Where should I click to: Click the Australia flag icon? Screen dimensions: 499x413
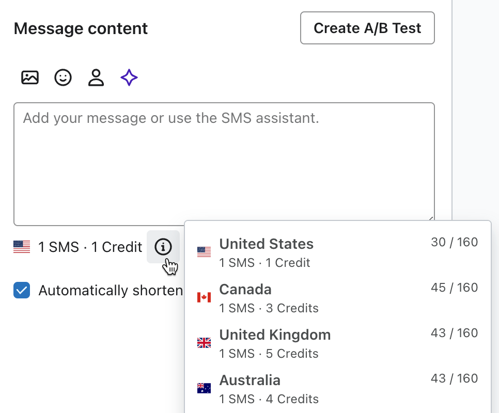204,388
